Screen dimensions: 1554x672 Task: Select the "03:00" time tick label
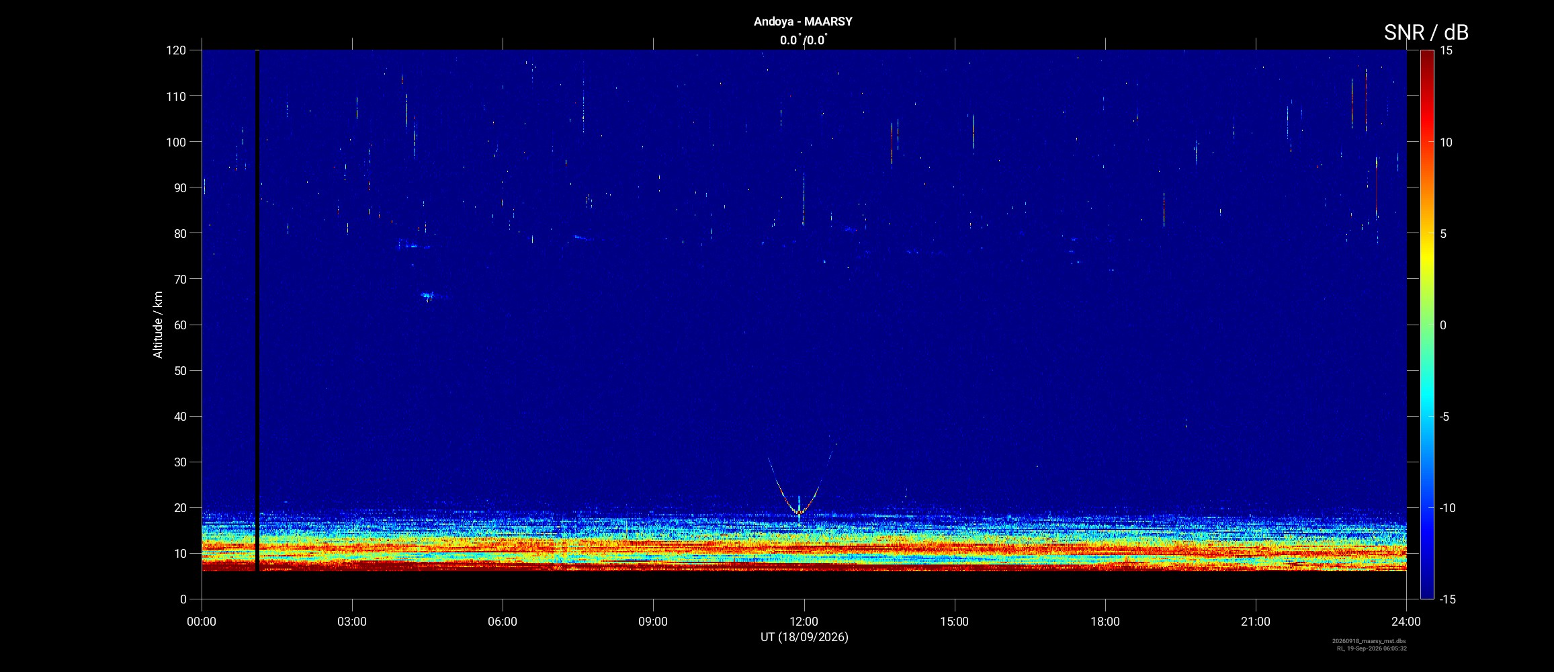(352, 622)
